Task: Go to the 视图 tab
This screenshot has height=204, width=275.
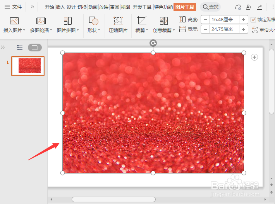Action: (125, 7)
